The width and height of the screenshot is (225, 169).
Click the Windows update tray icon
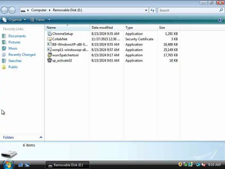190,164
